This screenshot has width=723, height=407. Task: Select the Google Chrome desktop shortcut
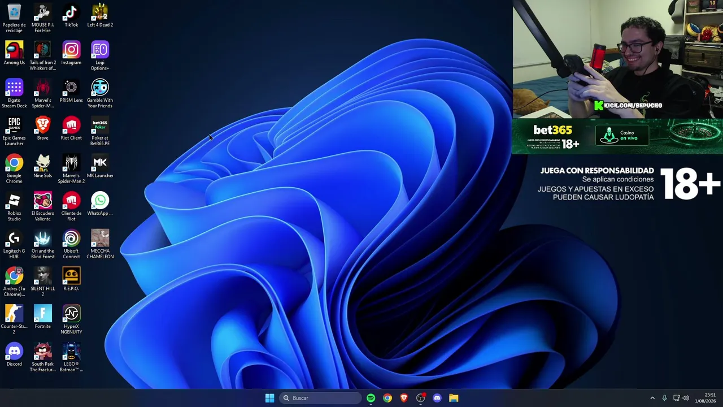tap(14, 169)
